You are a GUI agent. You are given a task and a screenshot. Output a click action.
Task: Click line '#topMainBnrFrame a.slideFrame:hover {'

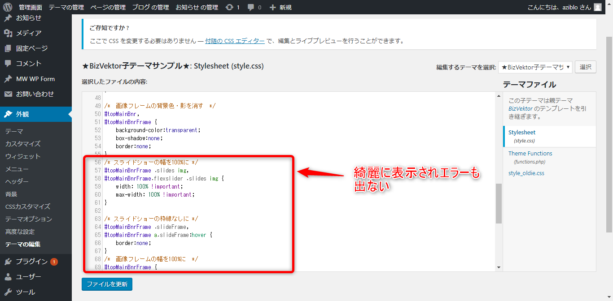[x=158, y=235]
